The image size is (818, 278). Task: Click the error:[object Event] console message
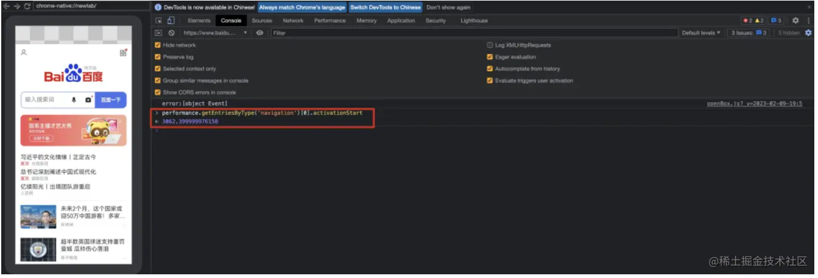coord(194,104)
